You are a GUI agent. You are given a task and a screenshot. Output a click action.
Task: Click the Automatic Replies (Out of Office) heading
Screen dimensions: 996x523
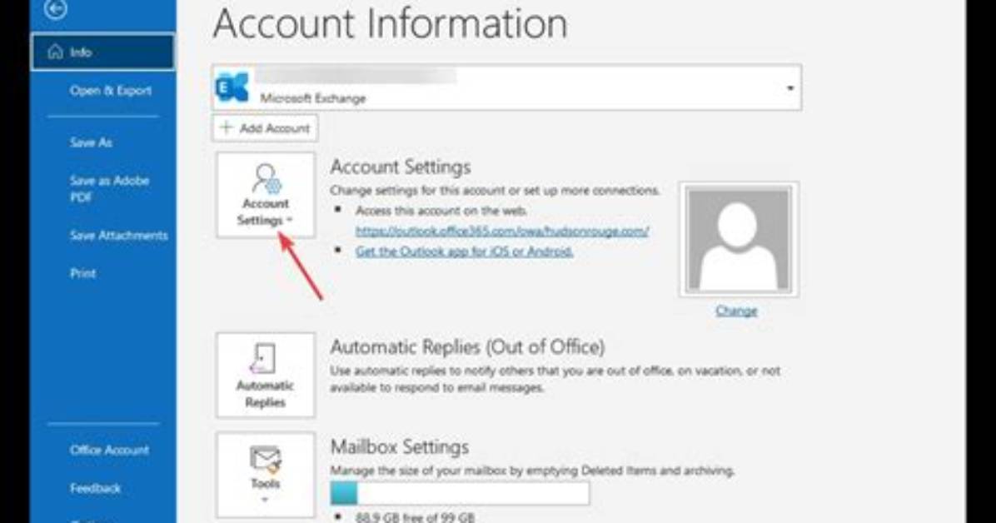[x=467, y=347]
